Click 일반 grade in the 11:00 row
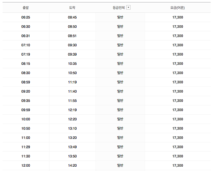 click(120, 138)
